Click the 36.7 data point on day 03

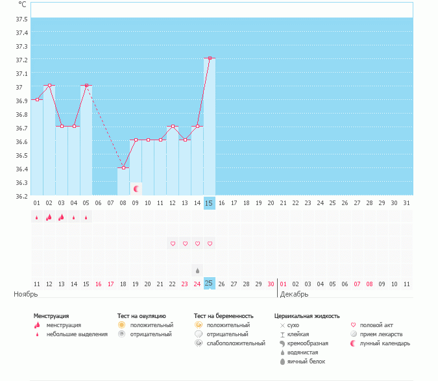click(62, 127)
